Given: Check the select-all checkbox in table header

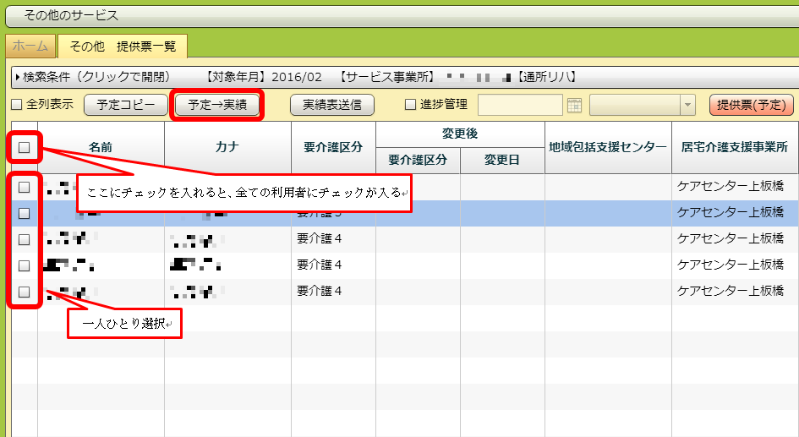Looking at the screenshot, I should click(x=25, y=147).
